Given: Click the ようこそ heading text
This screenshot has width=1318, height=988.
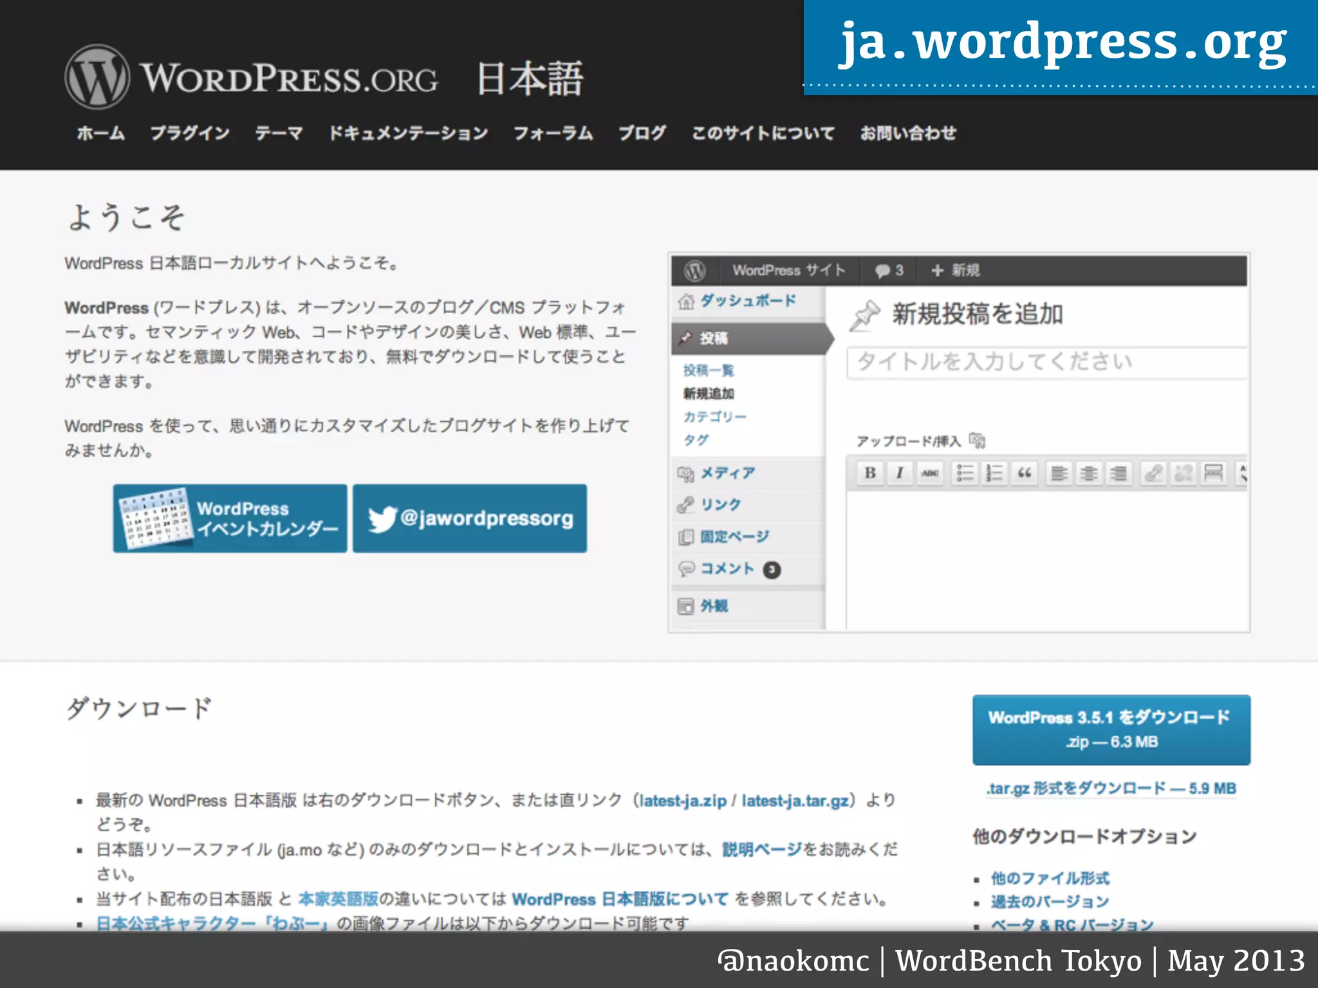Looking at the screenshot, I should 126,217.
